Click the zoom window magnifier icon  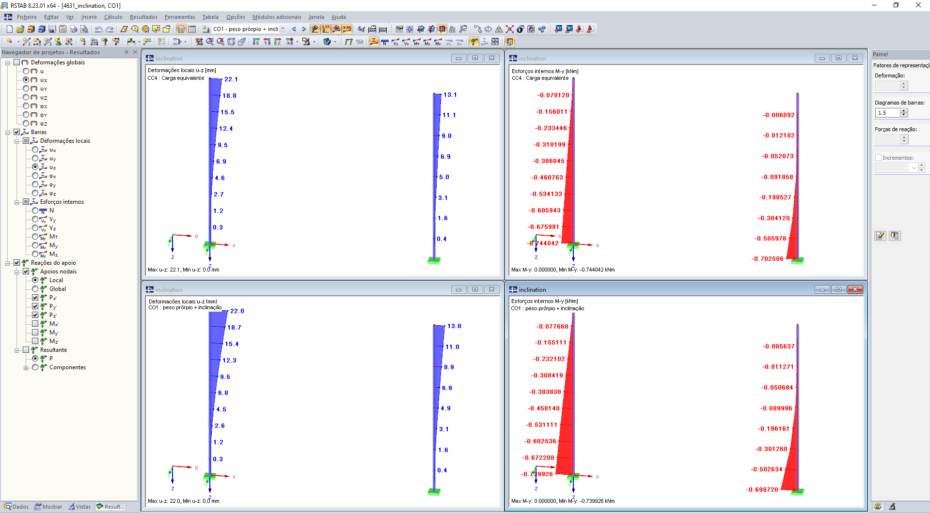(x=210, y=42)
